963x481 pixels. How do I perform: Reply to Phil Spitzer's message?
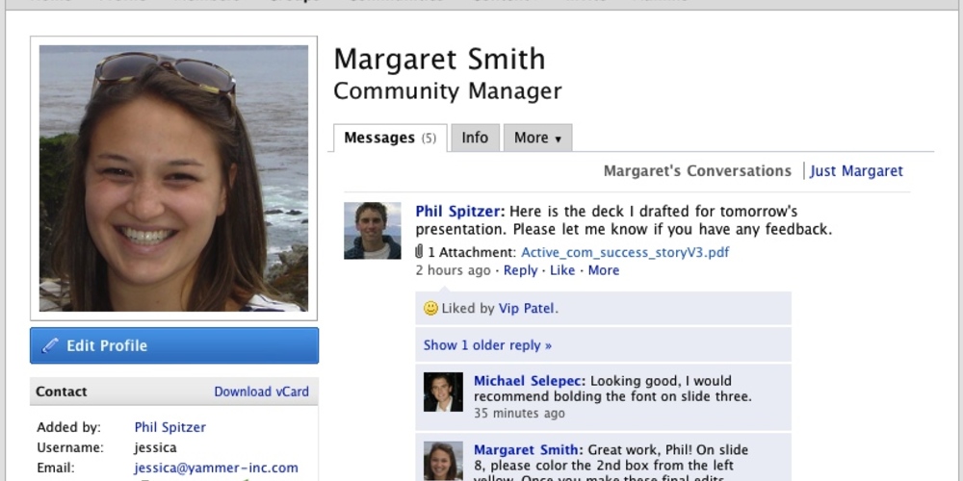click(520, 270)
